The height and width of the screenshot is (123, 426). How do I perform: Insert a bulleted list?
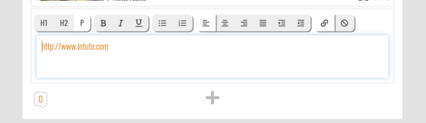coord(162,23)
